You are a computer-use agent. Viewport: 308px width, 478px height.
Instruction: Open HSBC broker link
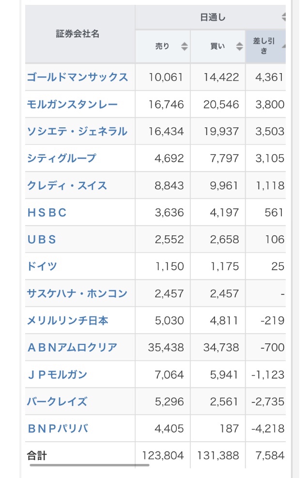47,213
